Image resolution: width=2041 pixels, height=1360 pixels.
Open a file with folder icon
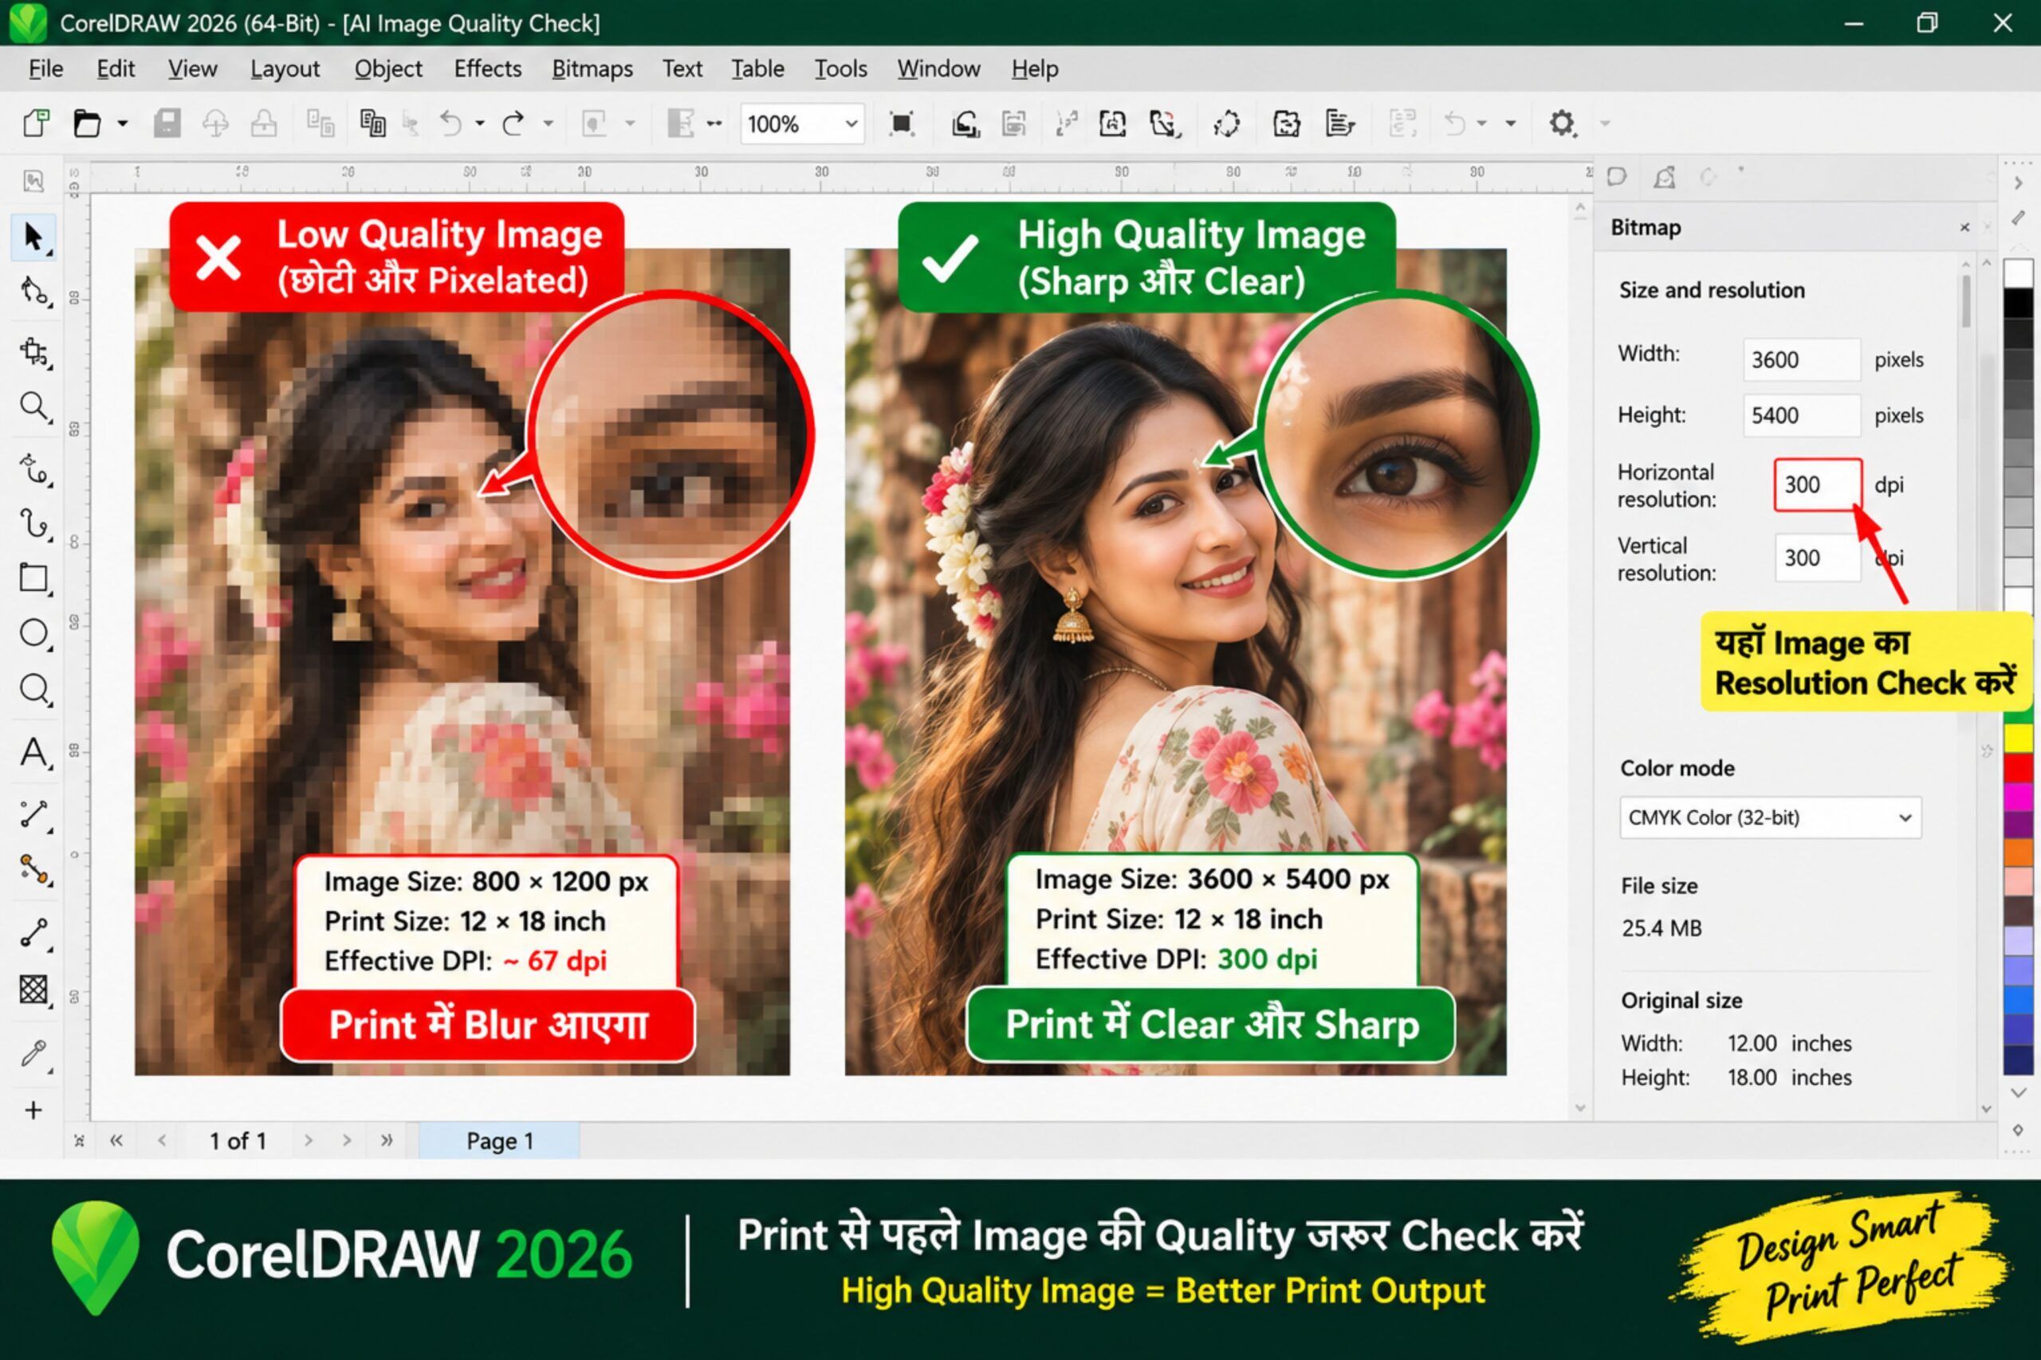[x=87, y=123]
